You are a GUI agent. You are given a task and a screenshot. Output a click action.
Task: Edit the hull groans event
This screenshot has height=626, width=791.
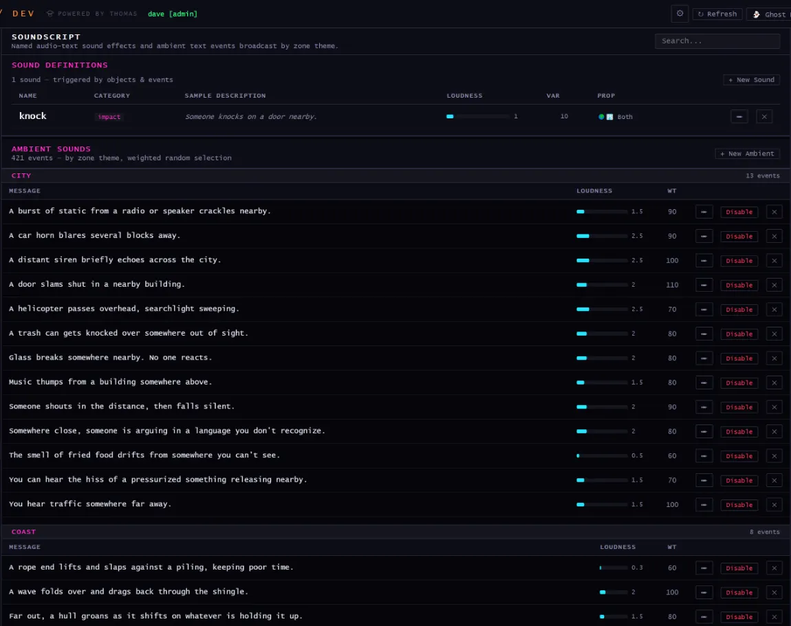[704, 616]
